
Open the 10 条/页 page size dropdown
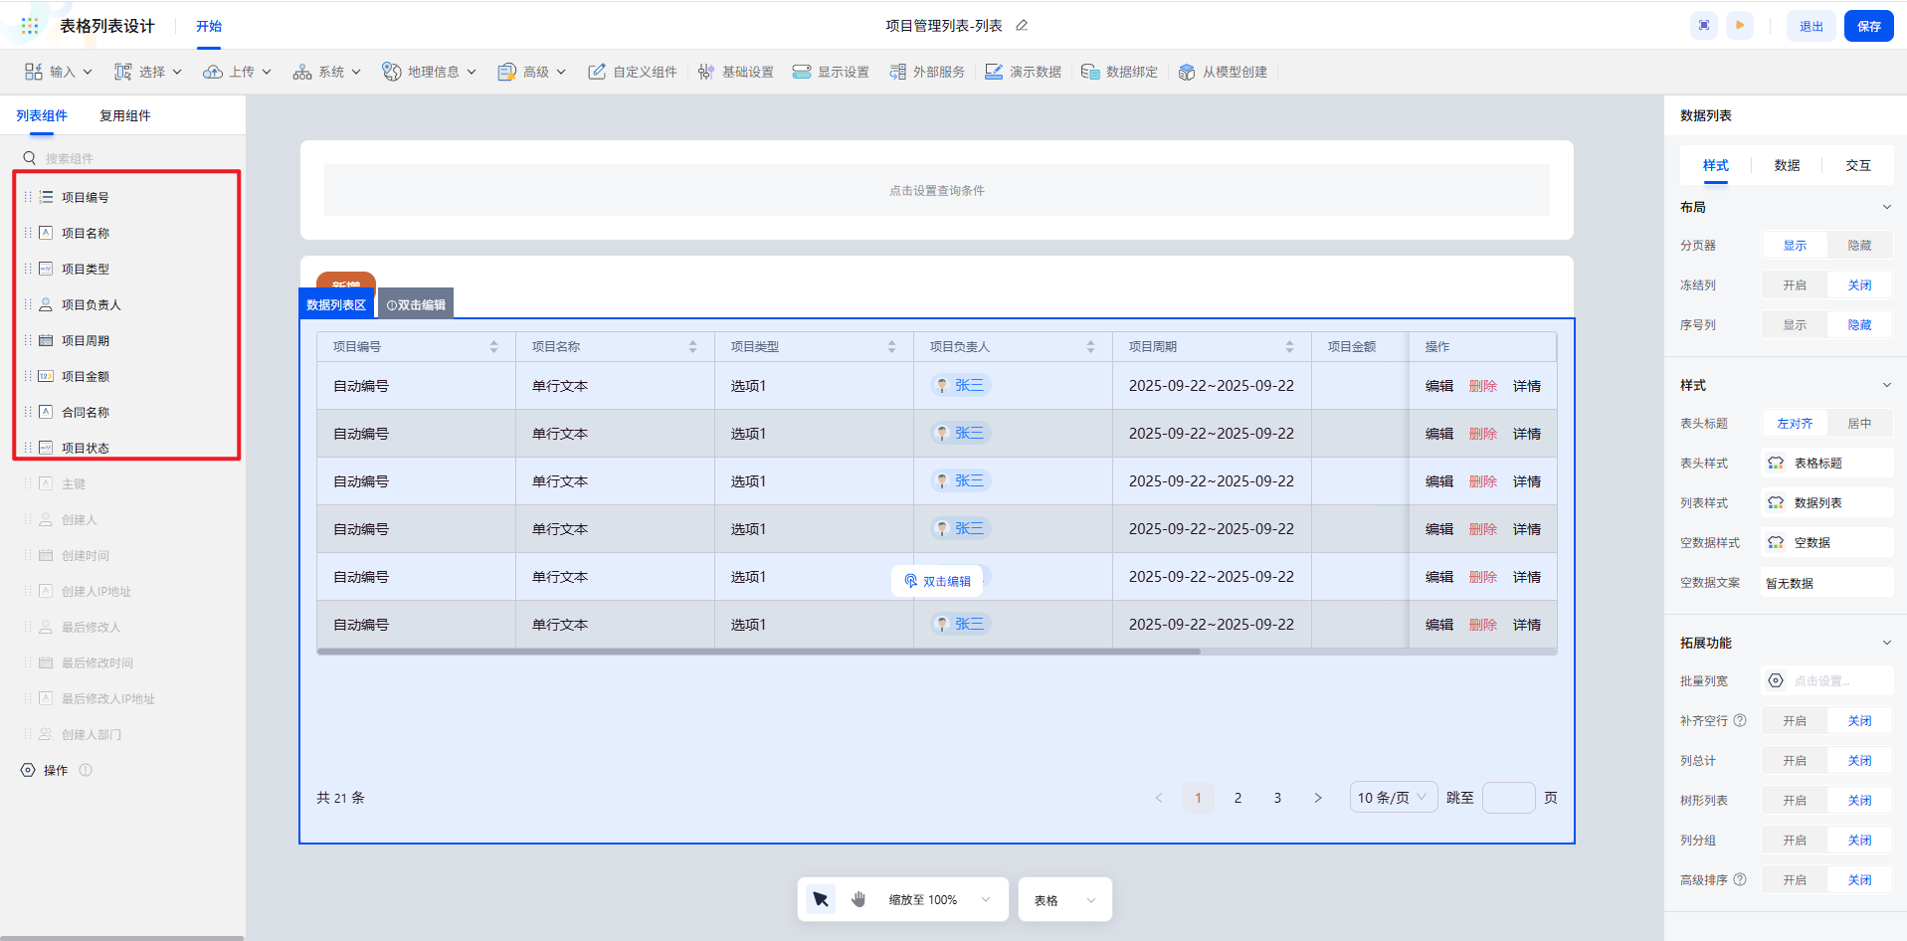pos(1393,798)
